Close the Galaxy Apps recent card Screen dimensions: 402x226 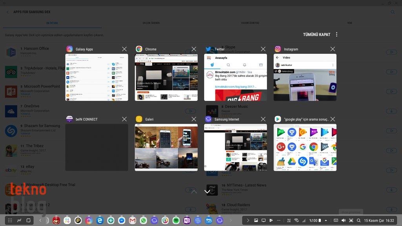(x=124, y=49)
